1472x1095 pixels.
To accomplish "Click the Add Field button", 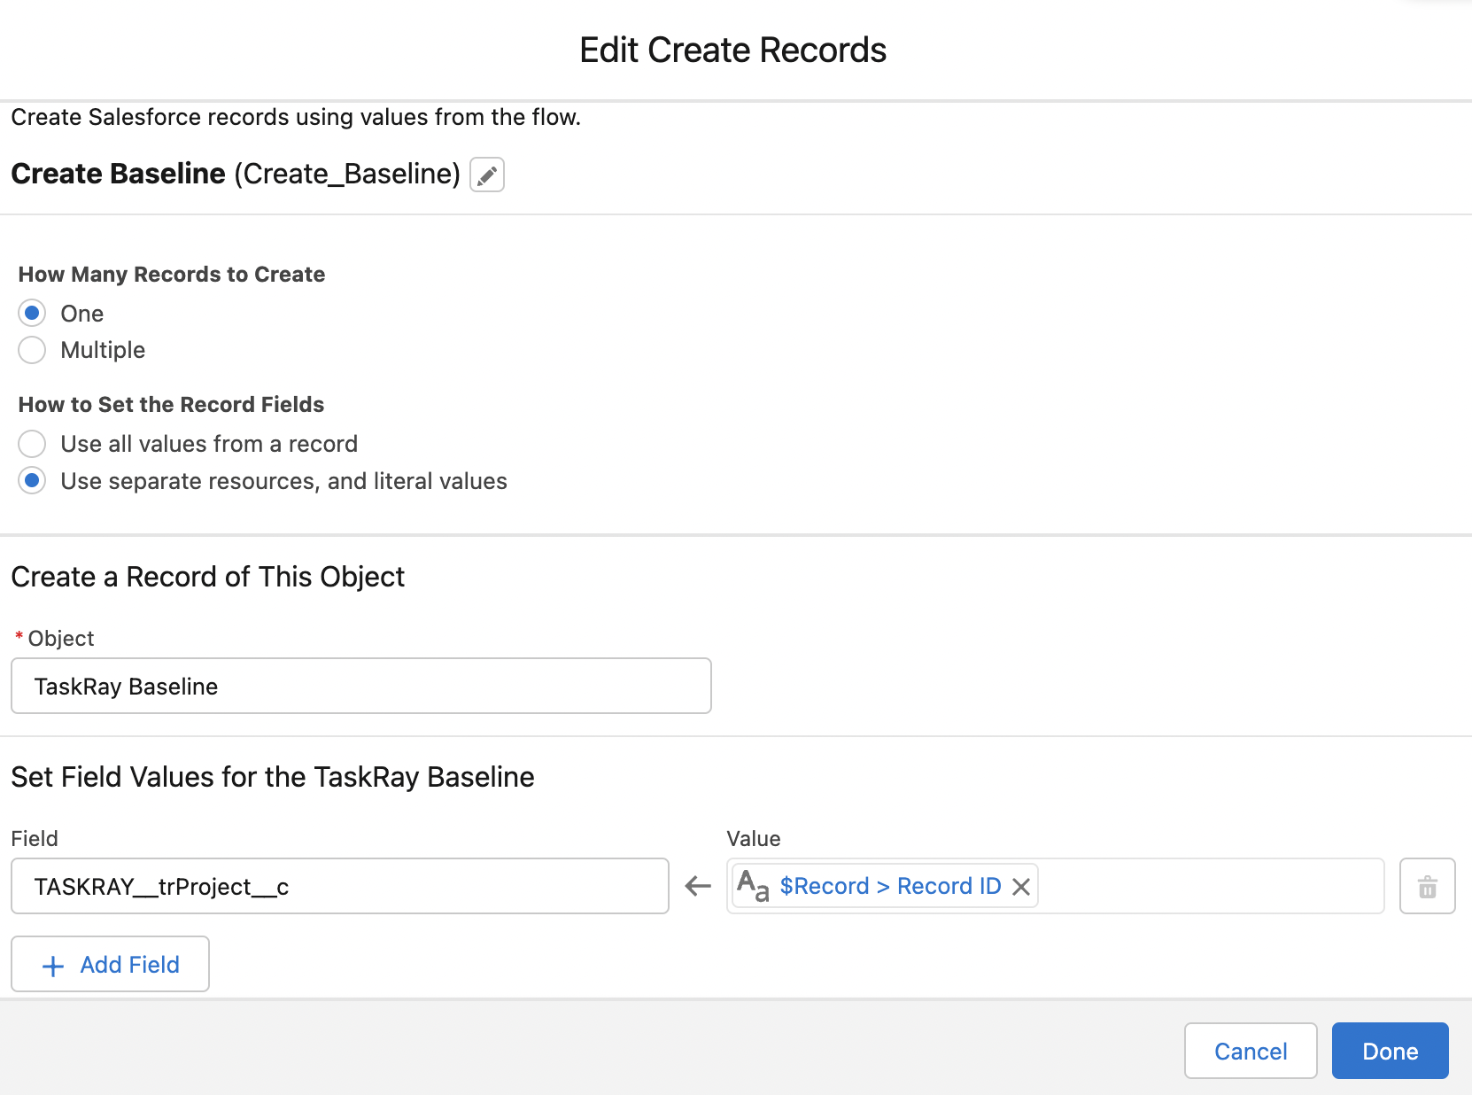I will 110,964.
